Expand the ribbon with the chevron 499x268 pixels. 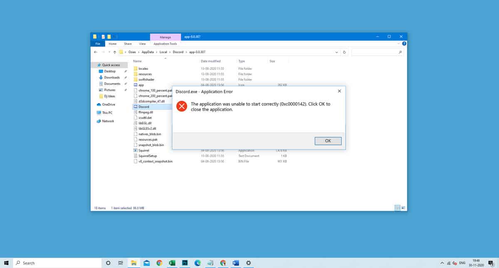(x=399, y=44)
